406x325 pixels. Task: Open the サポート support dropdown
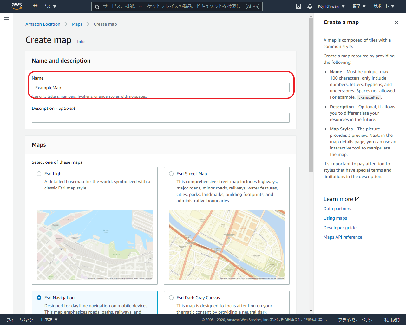click(384, 6)
